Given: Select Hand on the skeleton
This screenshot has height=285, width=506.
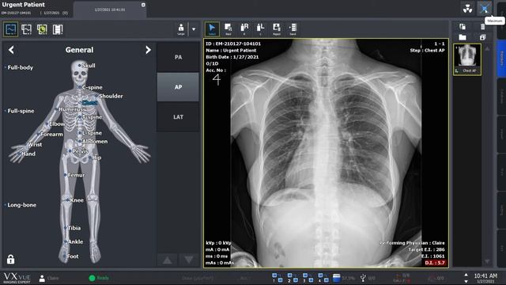Looking at the screenshot, I should coord(28,154).
